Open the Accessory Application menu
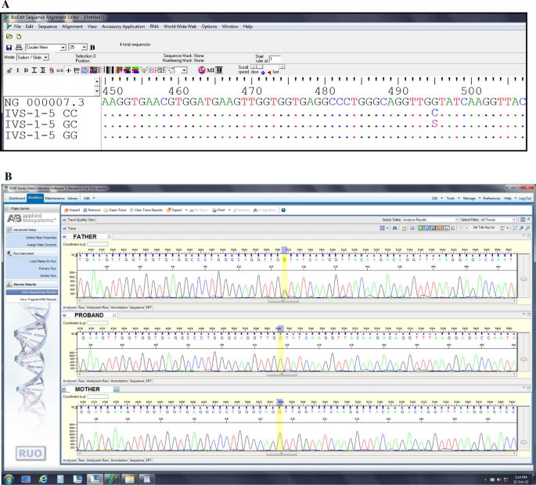Viewport: 536px width, 485px height. [124, 26]
